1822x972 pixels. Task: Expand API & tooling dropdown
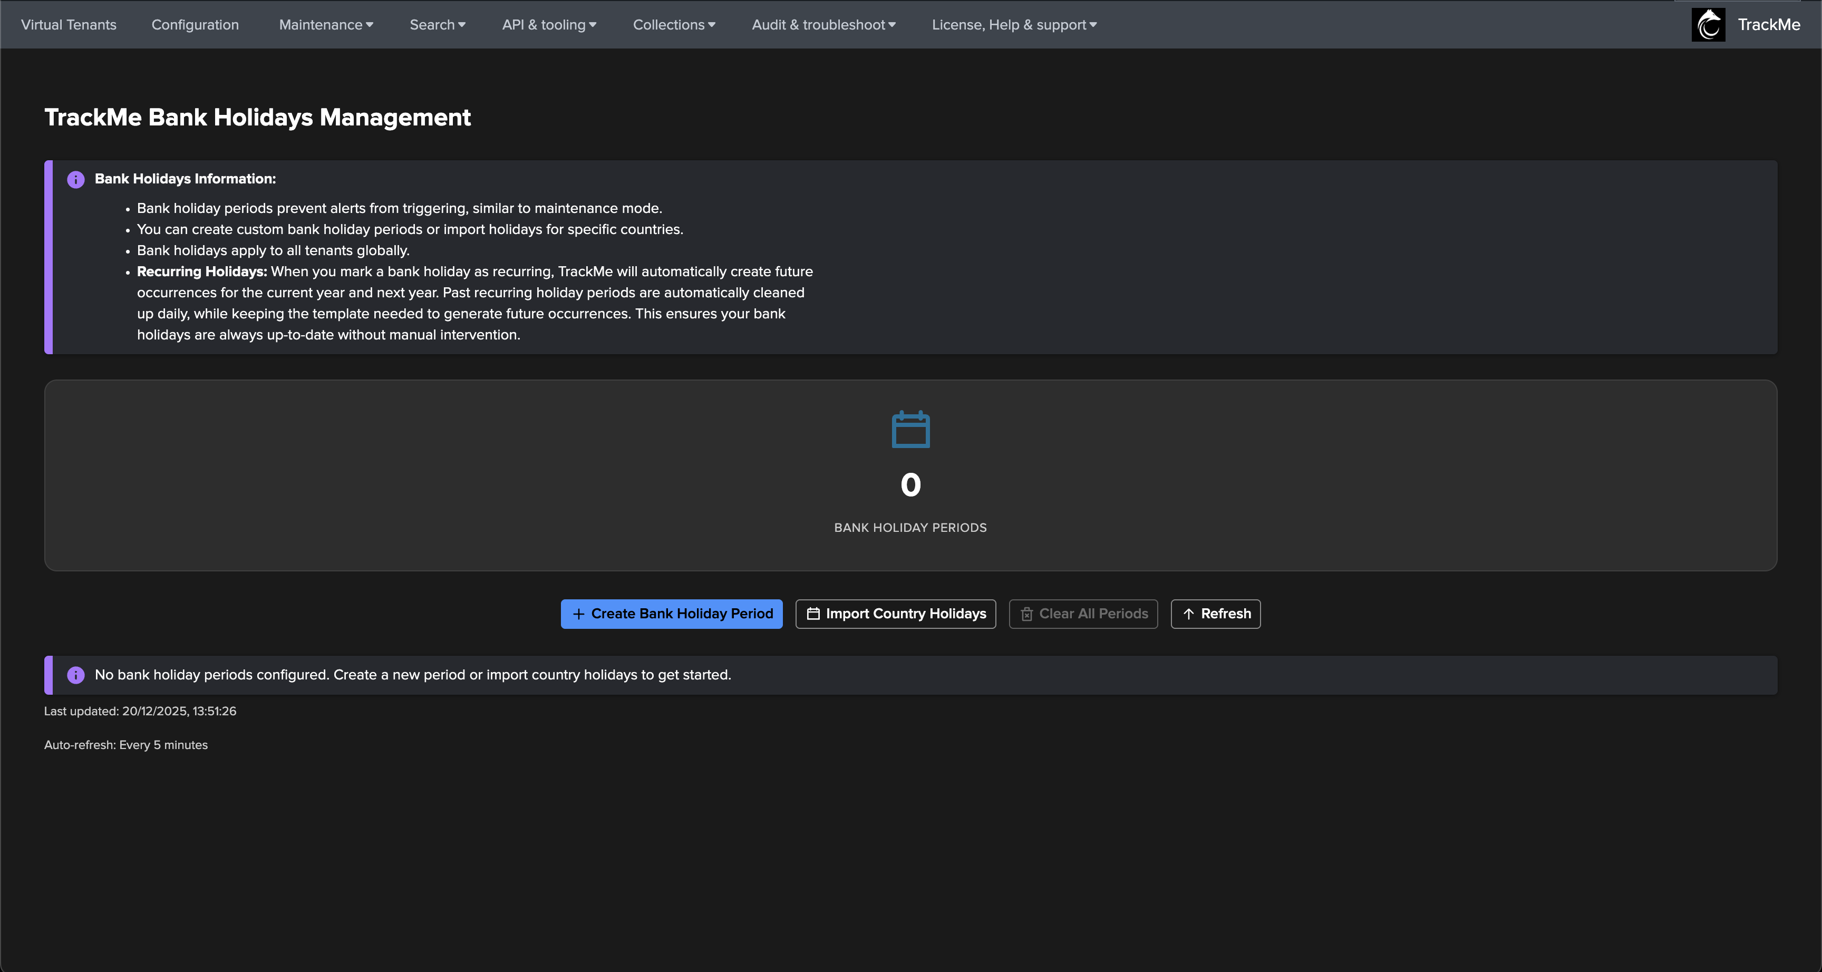pyautogui.click(x=549, y=25)
